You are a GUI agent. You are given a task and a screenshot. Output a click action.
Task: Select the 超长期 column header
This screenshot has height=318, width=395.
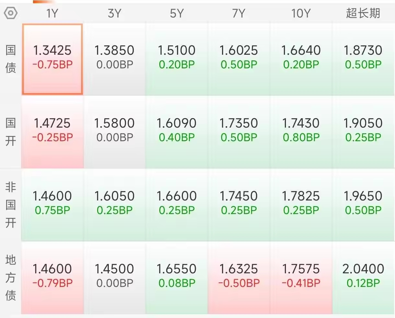click(x=363, y=13)
